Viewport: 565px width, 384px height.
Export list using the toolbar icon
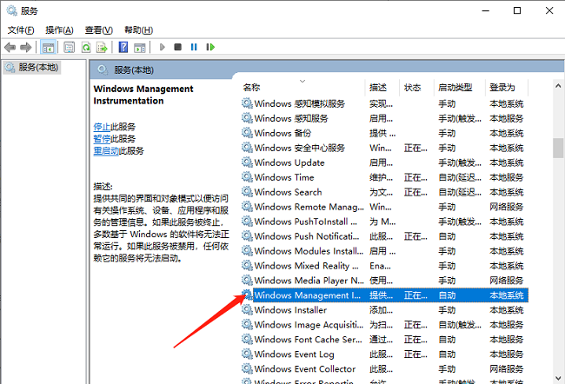pyautogui.click(x=102, y=47)
